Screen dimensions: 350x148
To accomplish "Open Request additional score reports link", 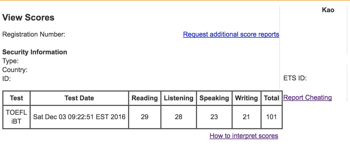I will [x=231, y=34].
